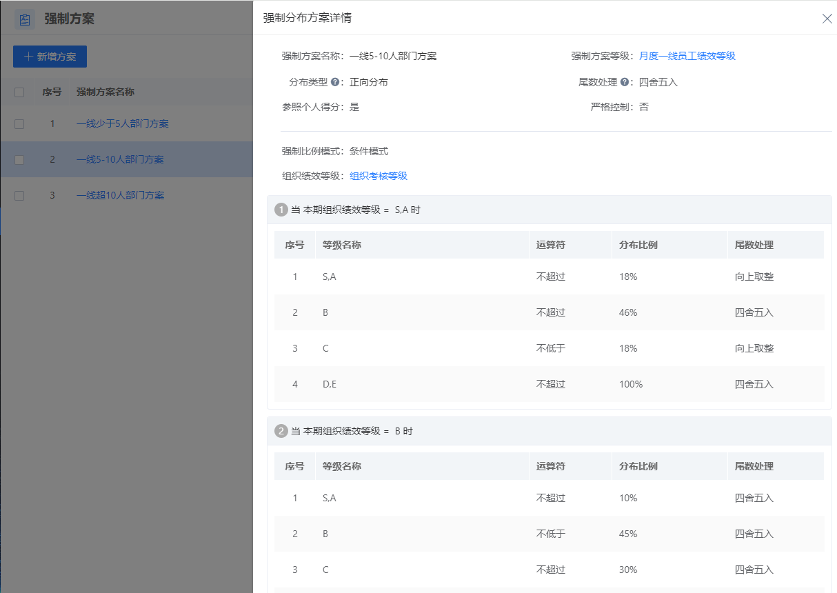
Task: Check the checkbox for 一线少于5人部门方案
Action: 19,125
